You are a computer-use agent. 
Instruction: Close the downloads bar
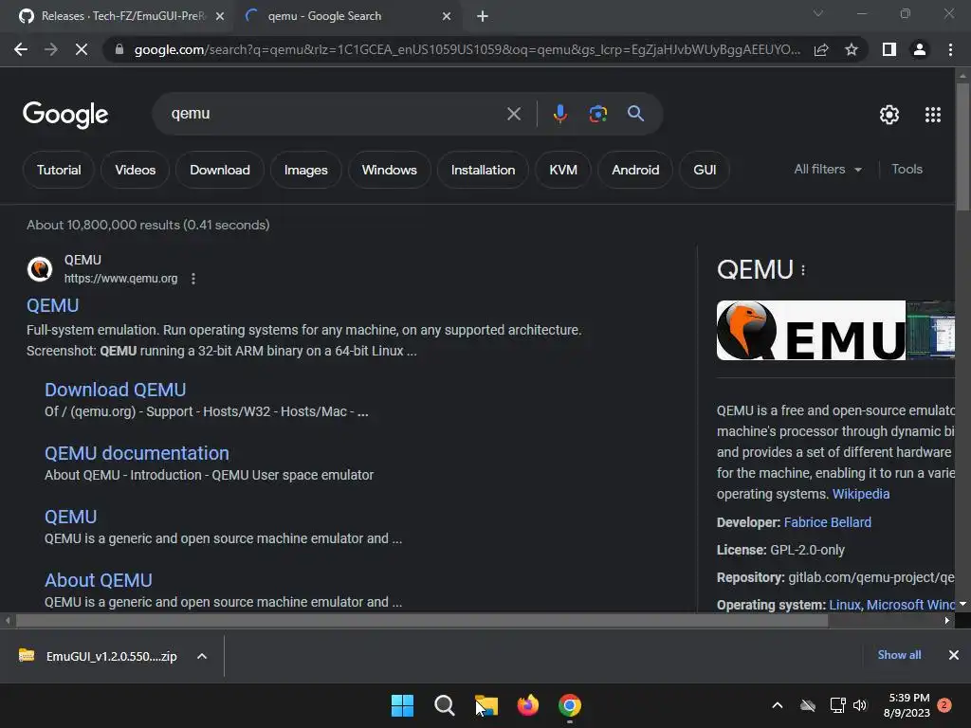tap(954, 655)
